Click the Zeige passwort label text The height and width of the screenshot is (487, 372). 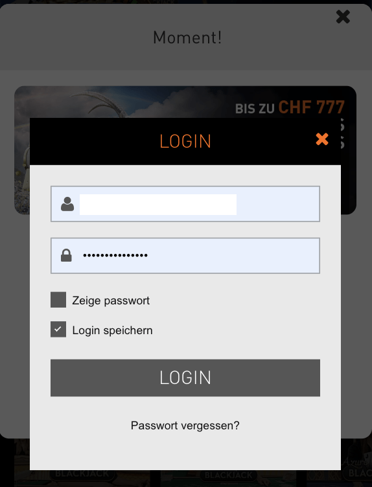(x=111, y=300)
